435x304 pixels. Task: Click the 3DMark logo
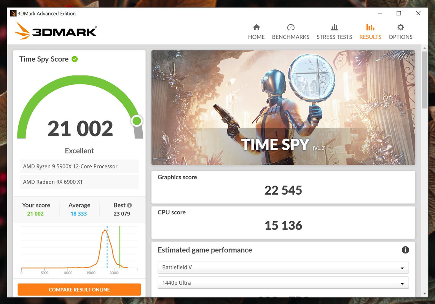tap(55, 30)
